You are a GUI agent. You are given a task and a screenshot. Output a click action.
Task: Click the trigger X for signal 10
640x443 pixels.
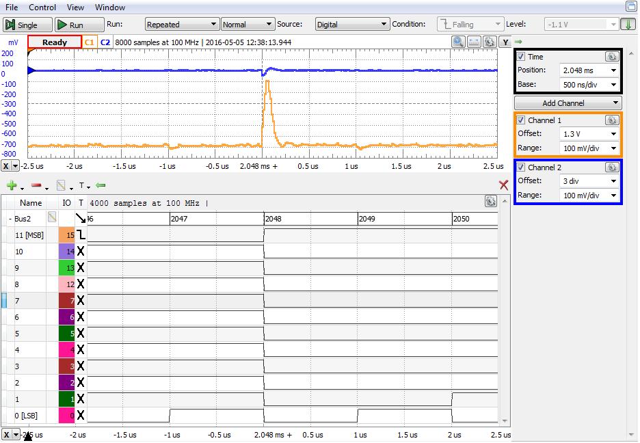coord(81,252)
